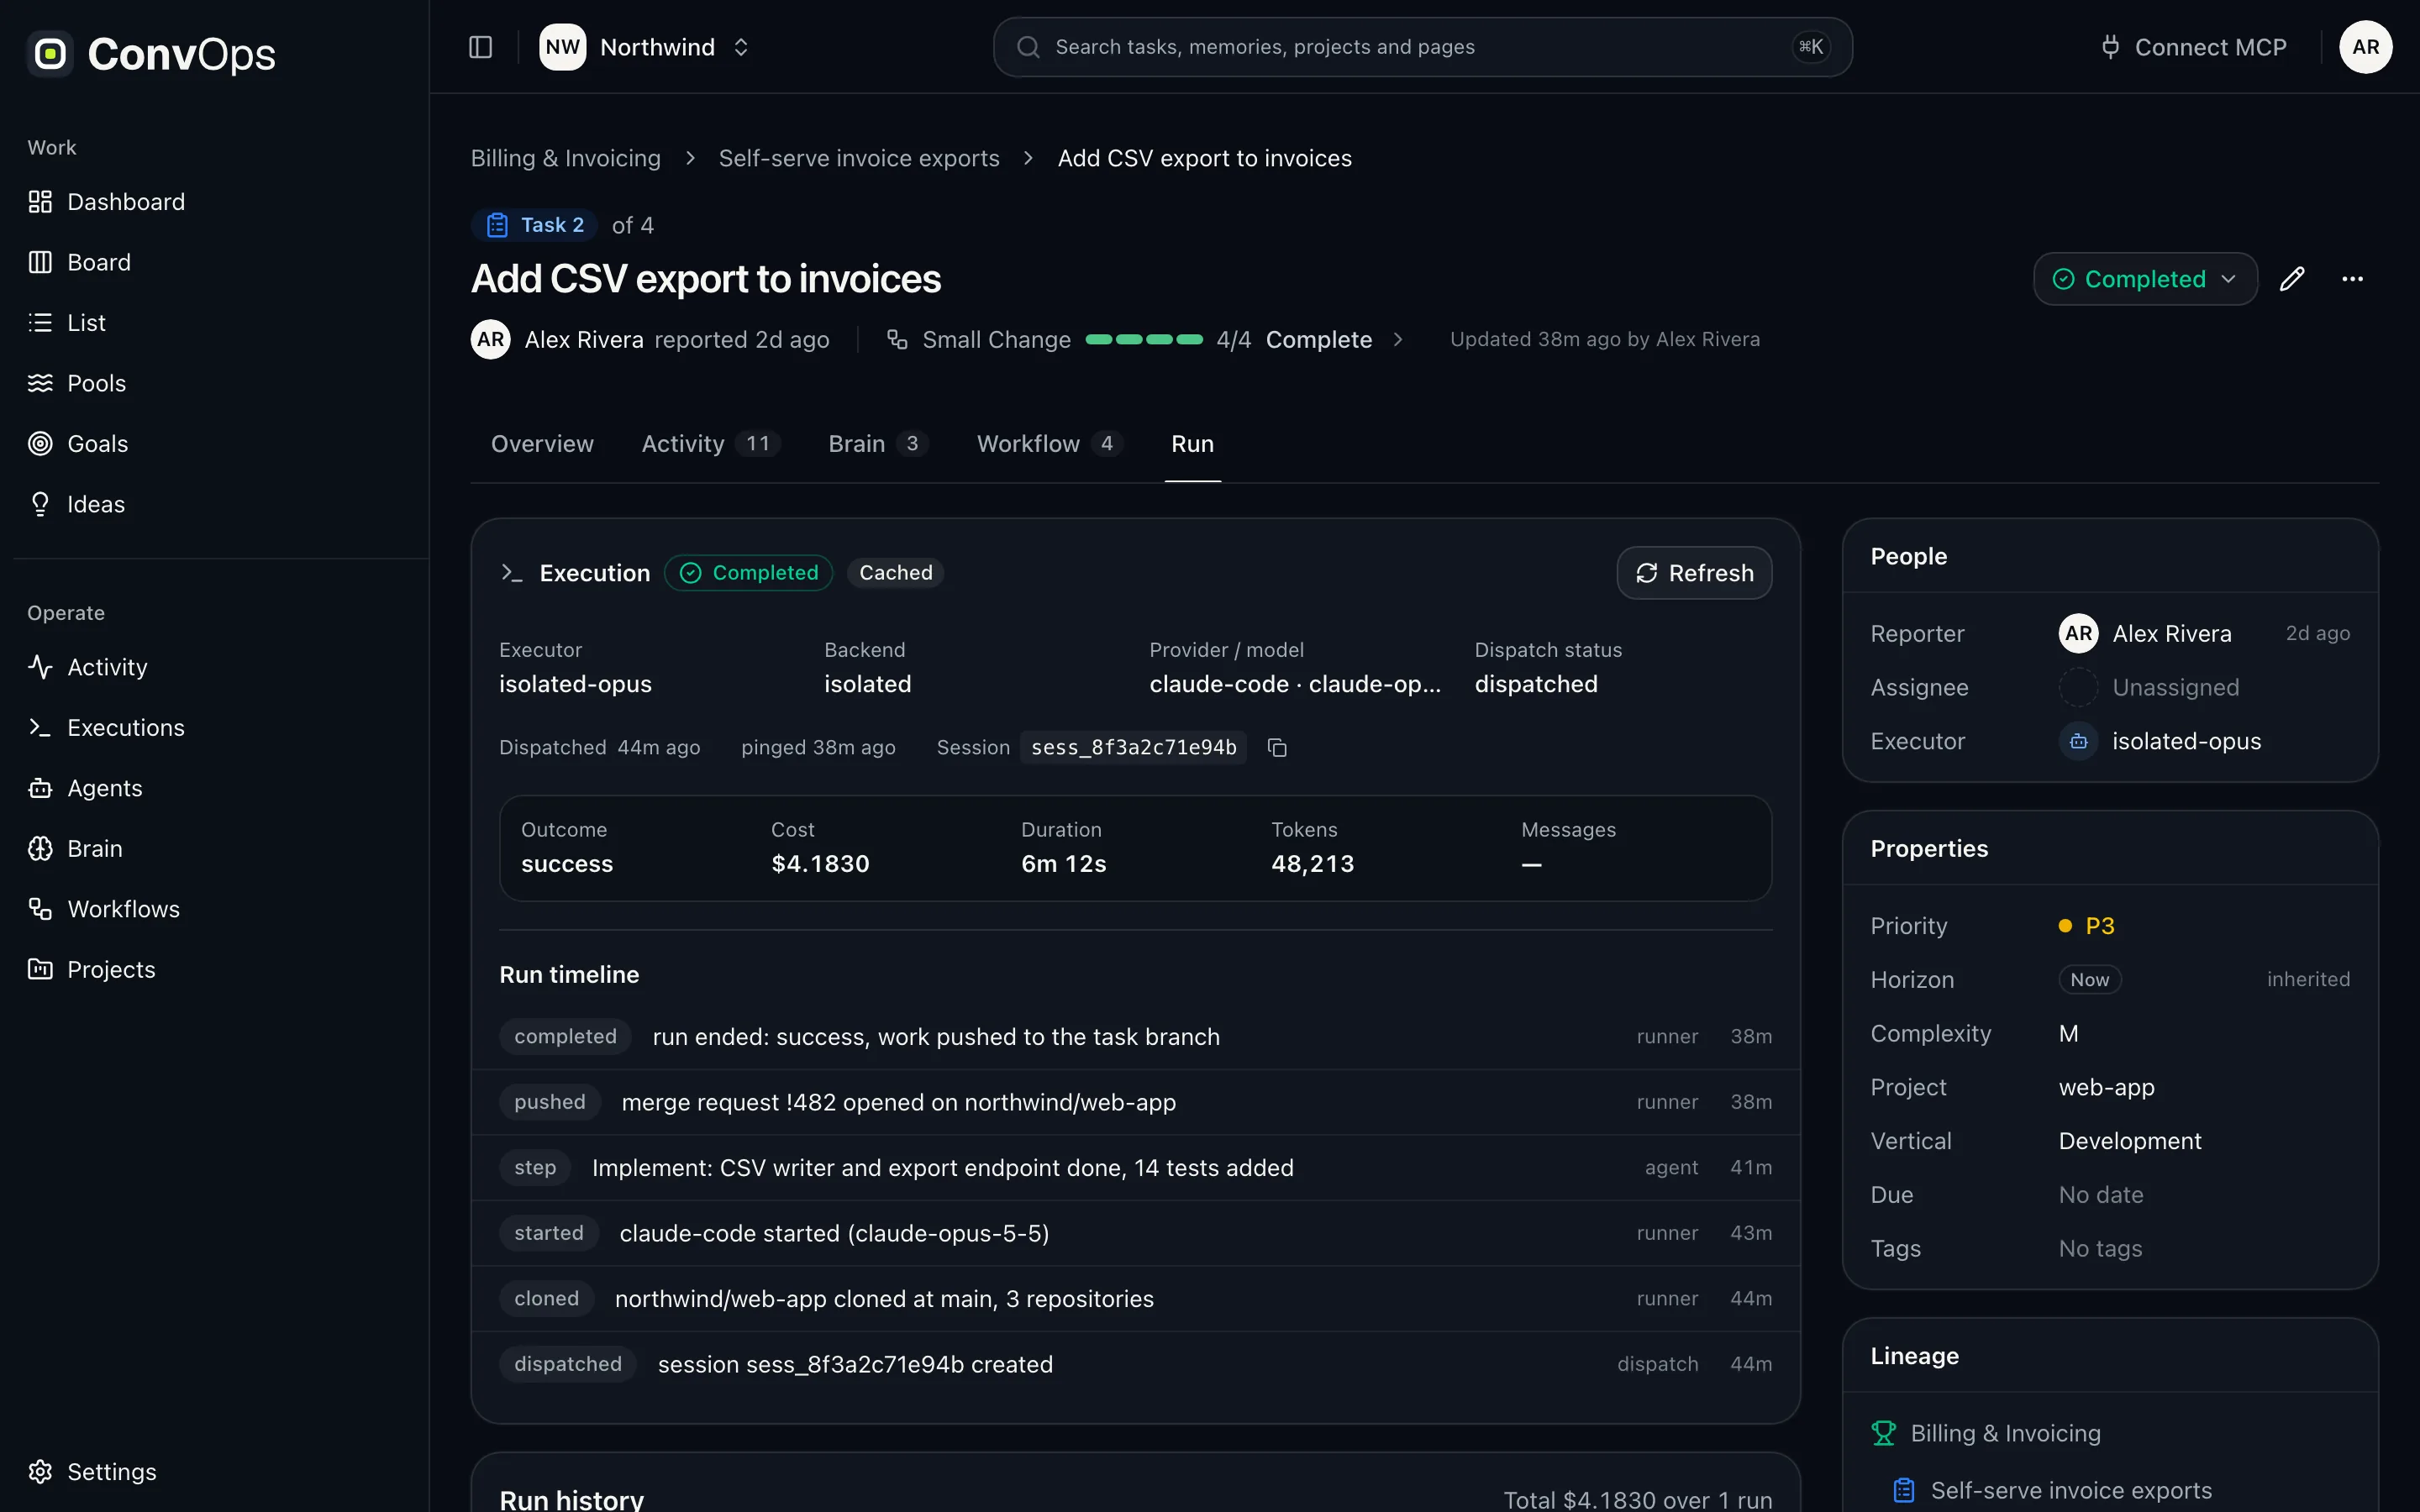Click the Task 2 badge
Screen dimensions: 2420x1512
pos(535,225)
